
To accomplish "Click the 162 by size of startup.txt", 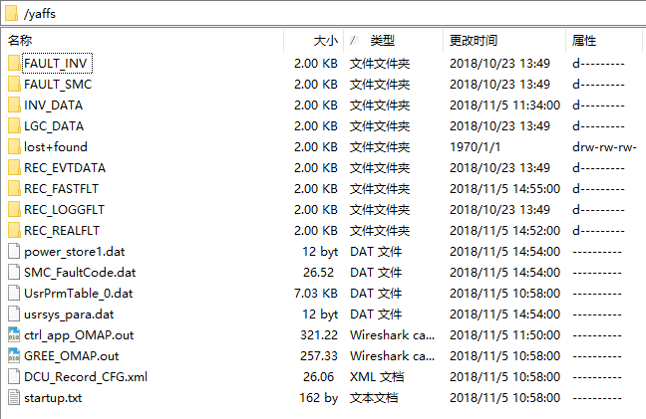I will click(x=318, y=398).
